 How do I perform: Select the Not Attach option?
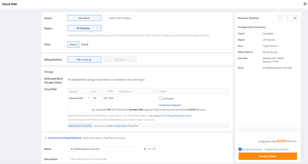tap(84, 18)
